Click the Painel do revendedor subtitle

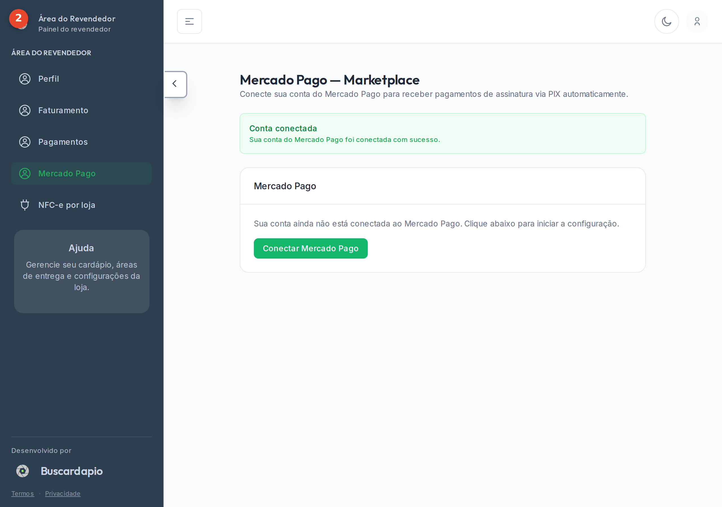[74, 29]
